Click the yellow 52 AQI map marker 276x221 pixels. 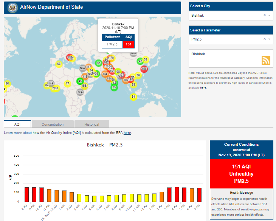click(145, 59)
